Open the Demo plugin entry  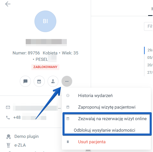coord(26,136)
